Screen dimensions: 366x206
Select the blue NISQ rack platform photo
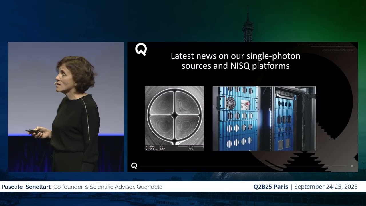tap(264, 118)
